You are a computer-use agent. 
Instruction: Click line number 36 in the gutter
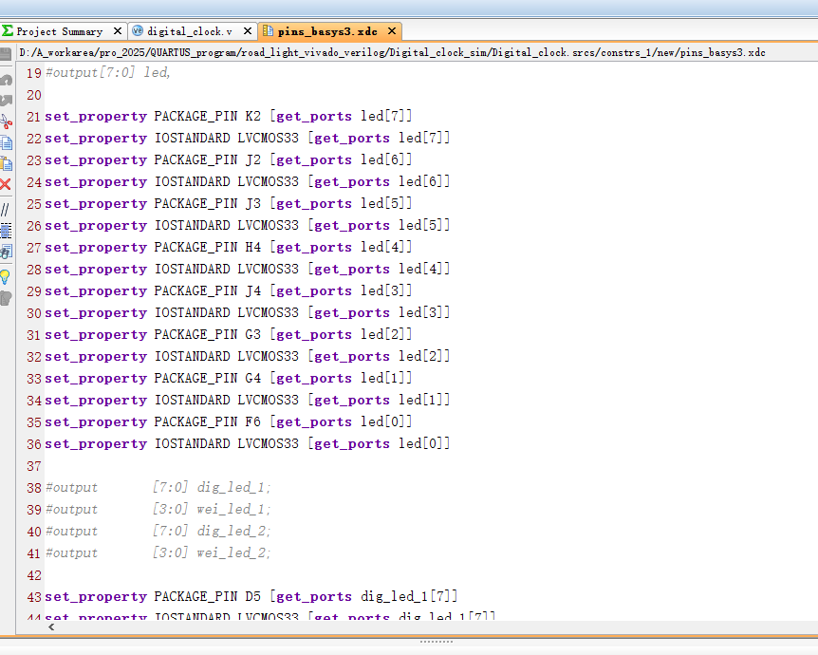point(34,444)
